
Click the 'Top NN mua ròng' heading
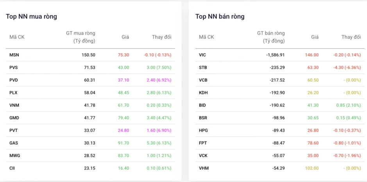(31, 17)
